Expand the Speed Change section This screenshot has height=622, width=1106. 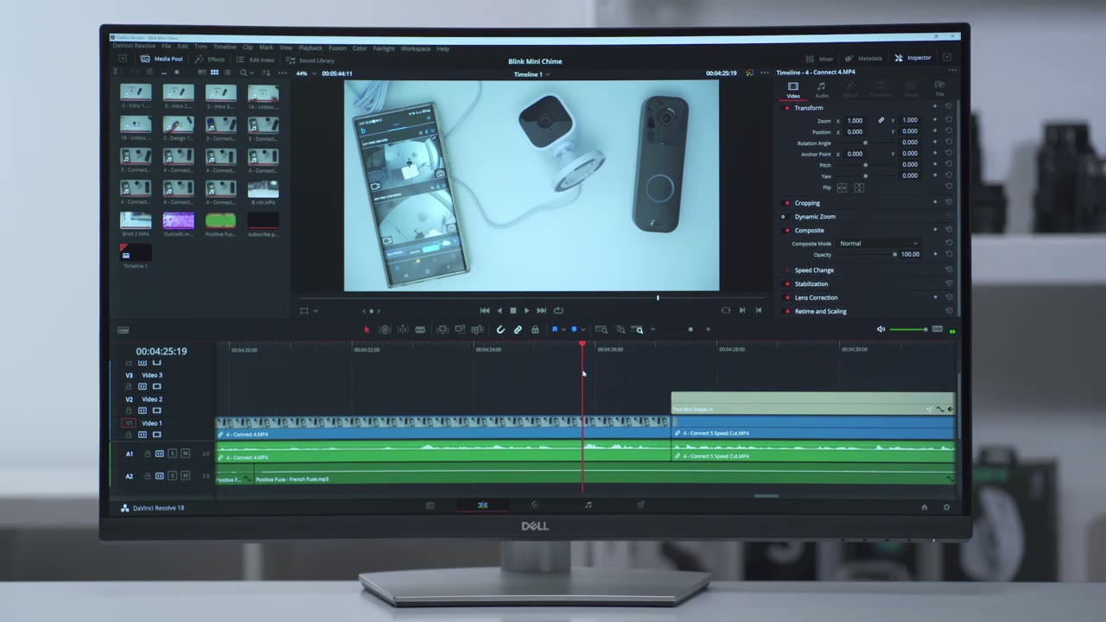(x=814, y=270)
